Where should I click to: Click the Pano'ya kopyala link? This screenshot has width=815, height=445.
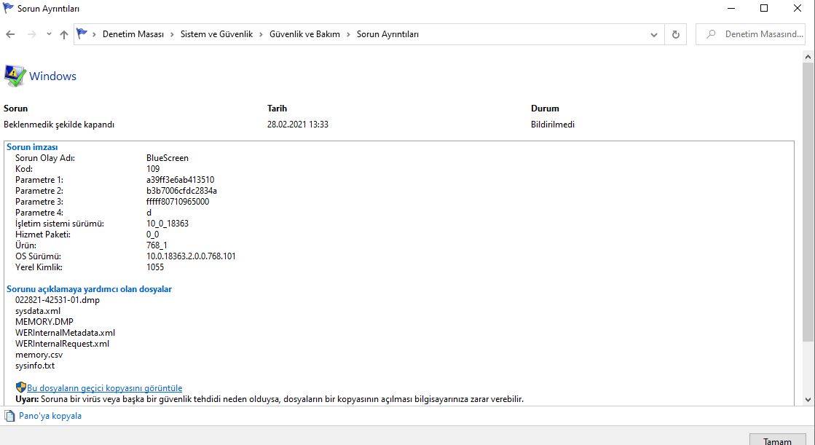coord(50,416)
